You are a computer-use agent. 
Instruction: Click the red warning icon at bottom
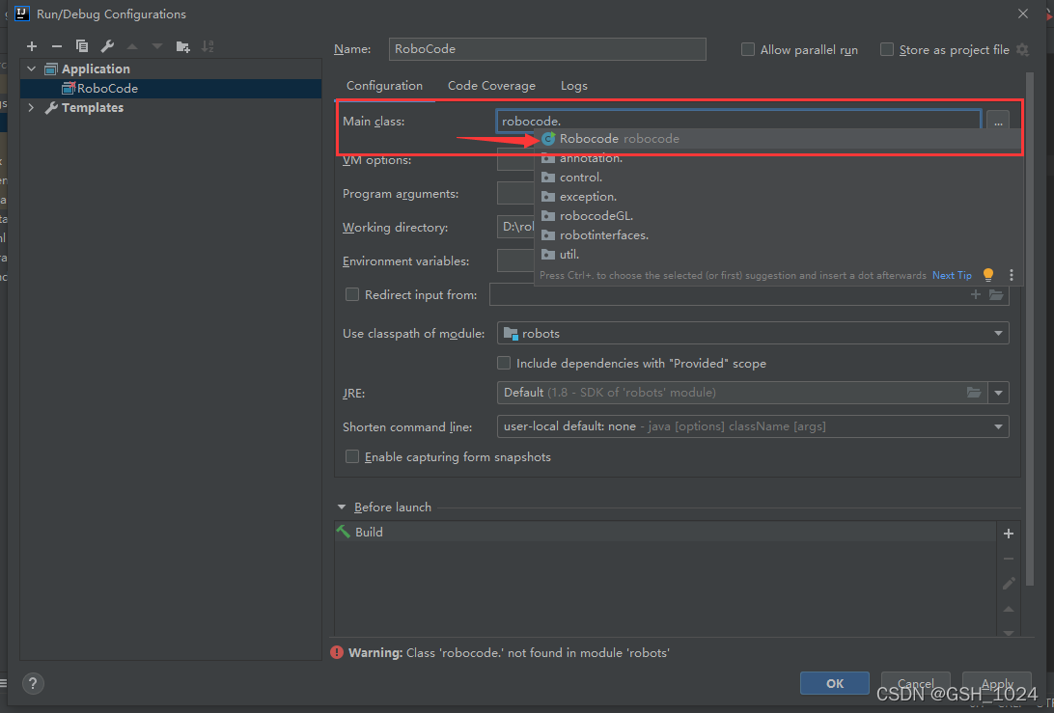pyautogui.click(x=338, y=652)
